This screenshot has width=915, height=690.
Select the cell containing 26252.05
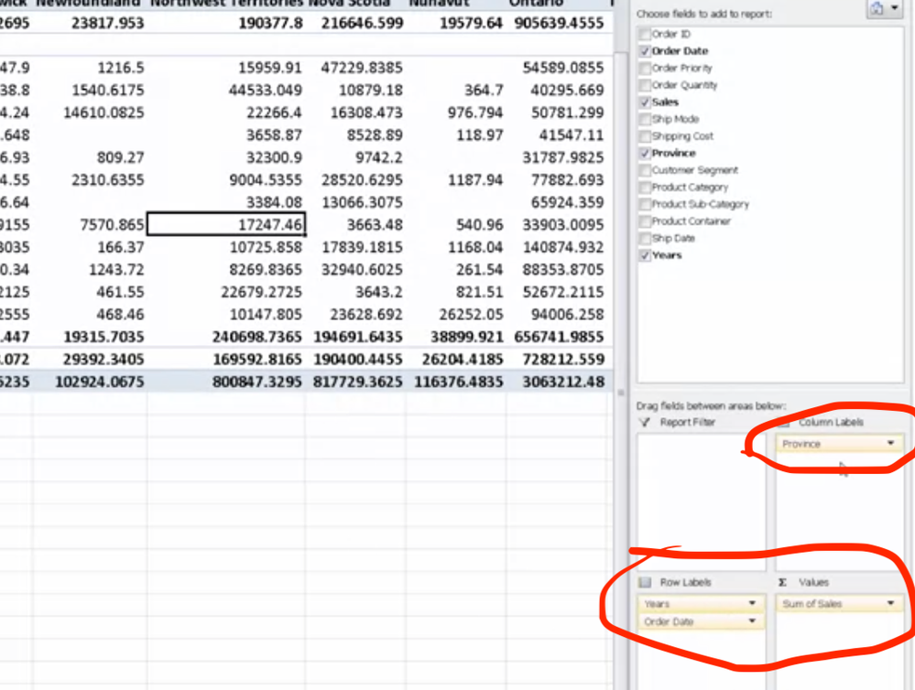pos(456,315)
